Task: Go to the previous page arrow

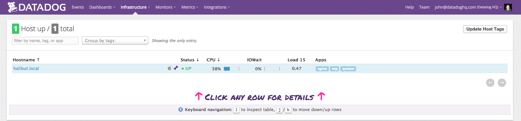Action: point(490,83)
